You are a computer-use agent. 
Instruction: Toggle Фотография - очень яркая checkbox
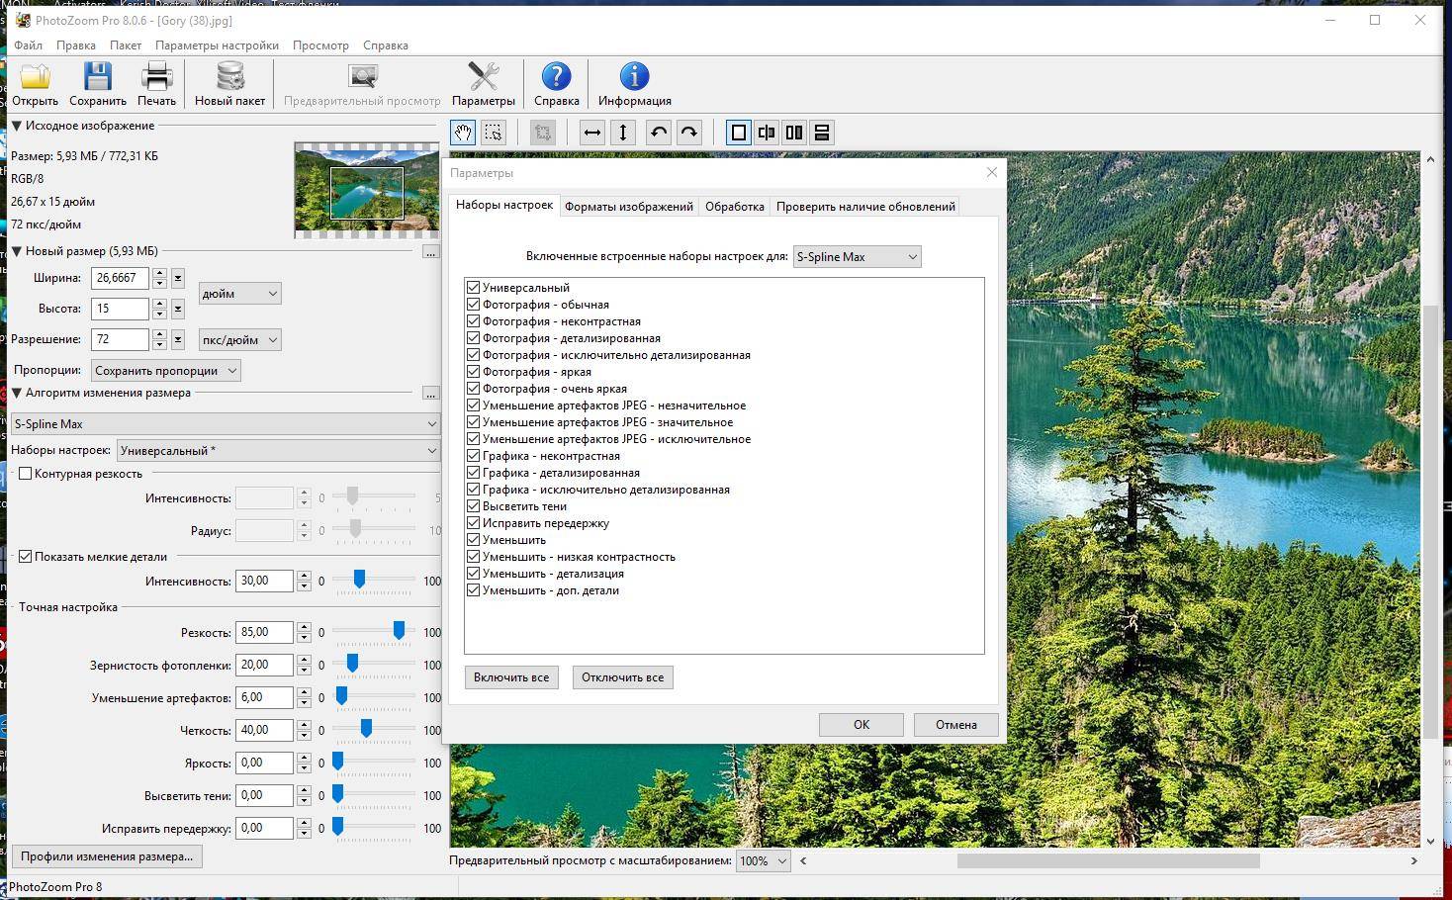tap(473, 389)
